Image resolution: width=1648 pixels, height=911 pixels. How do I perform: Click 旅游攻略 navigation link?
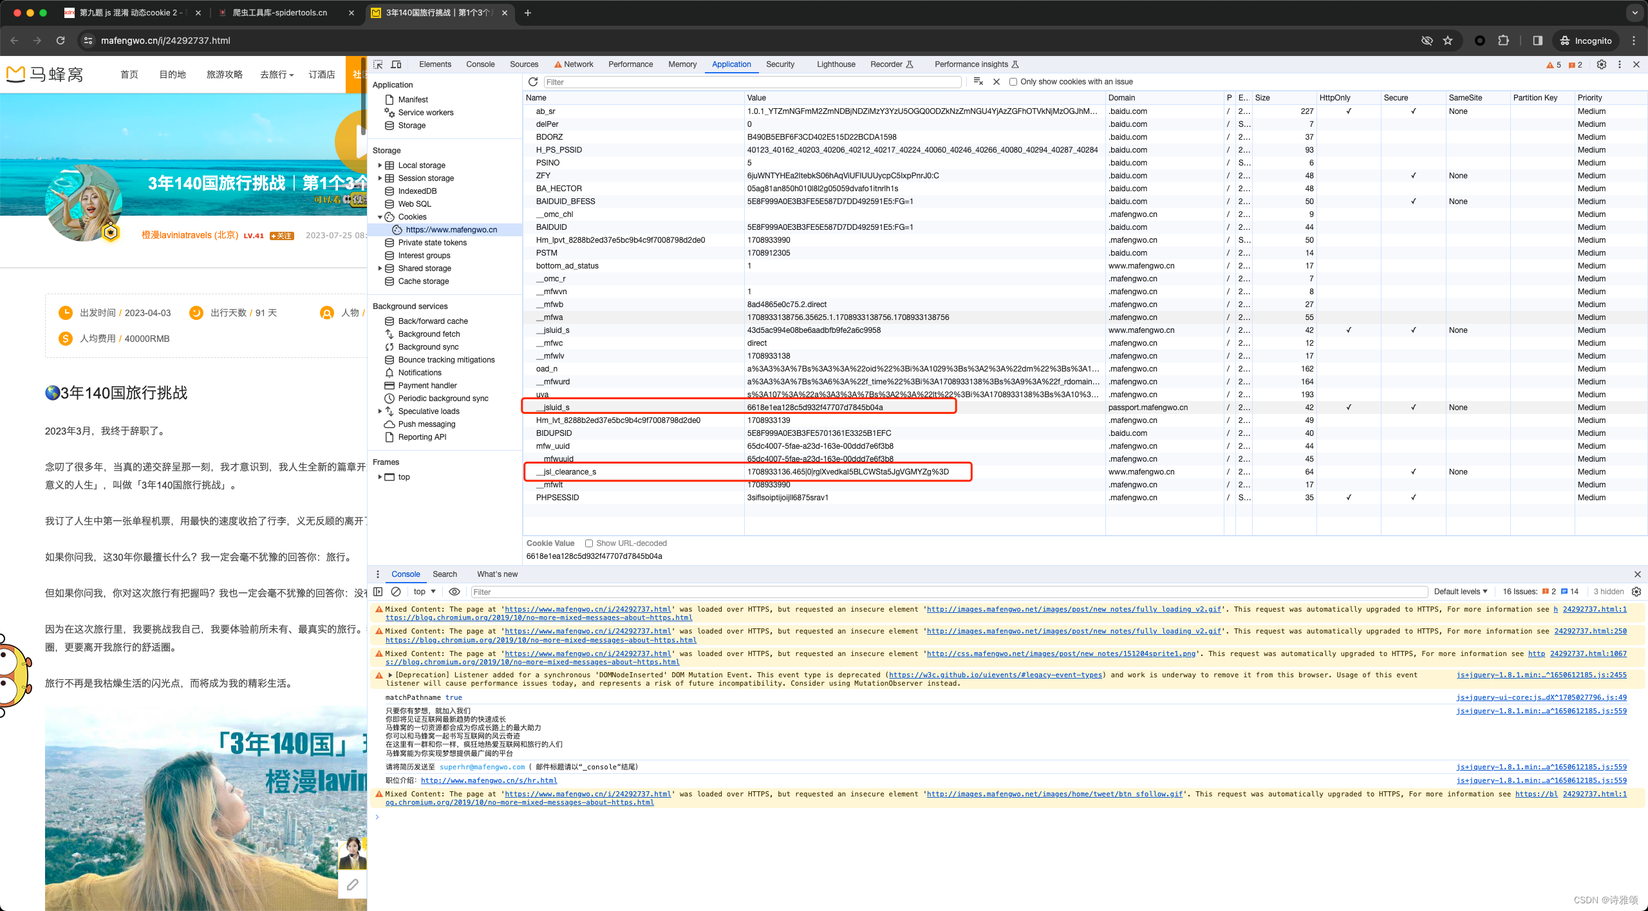coord(225,75)
